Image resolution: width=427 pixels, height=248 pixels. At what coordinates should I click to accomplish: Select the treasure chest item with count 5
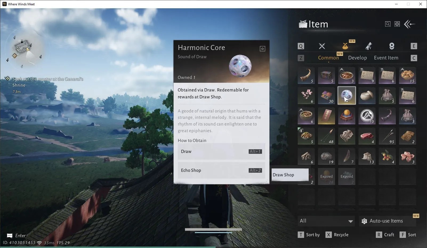(327, 75)
